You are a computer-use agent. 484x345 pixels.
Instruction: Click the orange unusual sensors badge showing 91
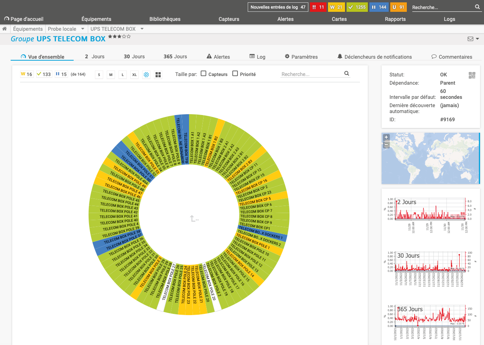coord(398,7)
